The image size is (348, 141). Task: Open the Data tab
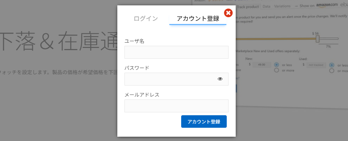(266, 6)
